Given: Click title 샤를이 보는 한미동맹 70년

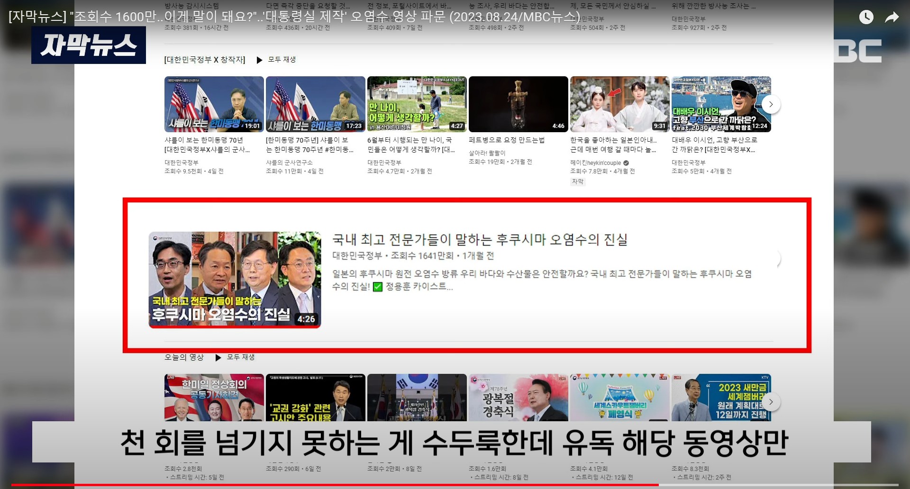Looking at the screenshot, I should pyautogui.click(x=207, y=145).
